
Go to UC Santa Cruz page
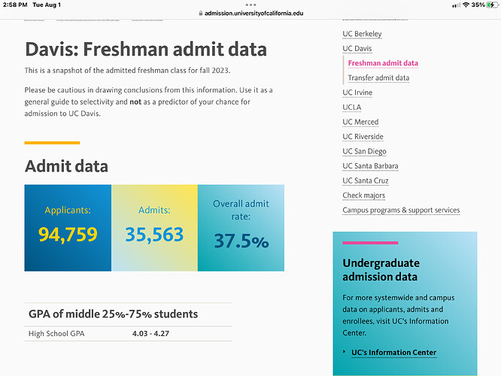coord(366,180)
